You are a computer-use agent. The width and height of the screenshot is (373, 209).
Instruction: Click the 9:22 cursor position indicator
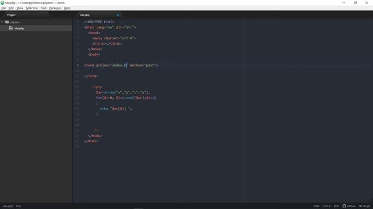18,206
